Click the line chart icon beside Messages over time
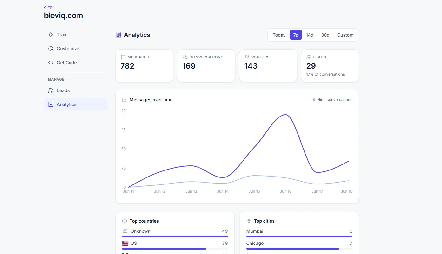 point(124,100)
